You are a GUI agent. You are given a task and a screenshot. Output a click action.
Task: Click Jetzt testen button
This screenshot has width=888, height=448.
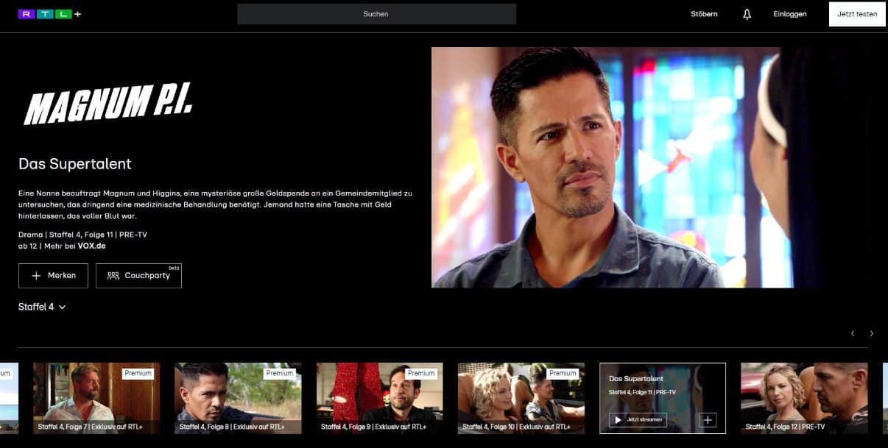(x=857, y=14)
